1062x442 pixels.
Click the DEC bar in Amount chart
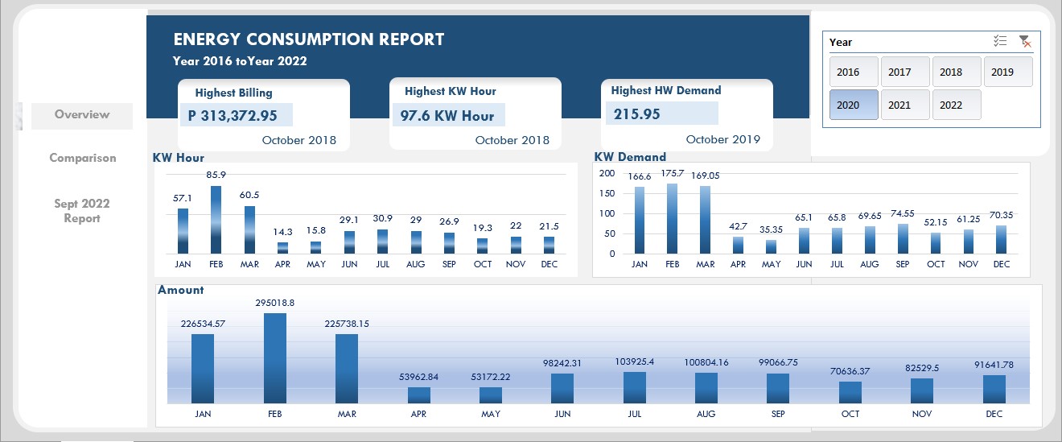(994, 389)
